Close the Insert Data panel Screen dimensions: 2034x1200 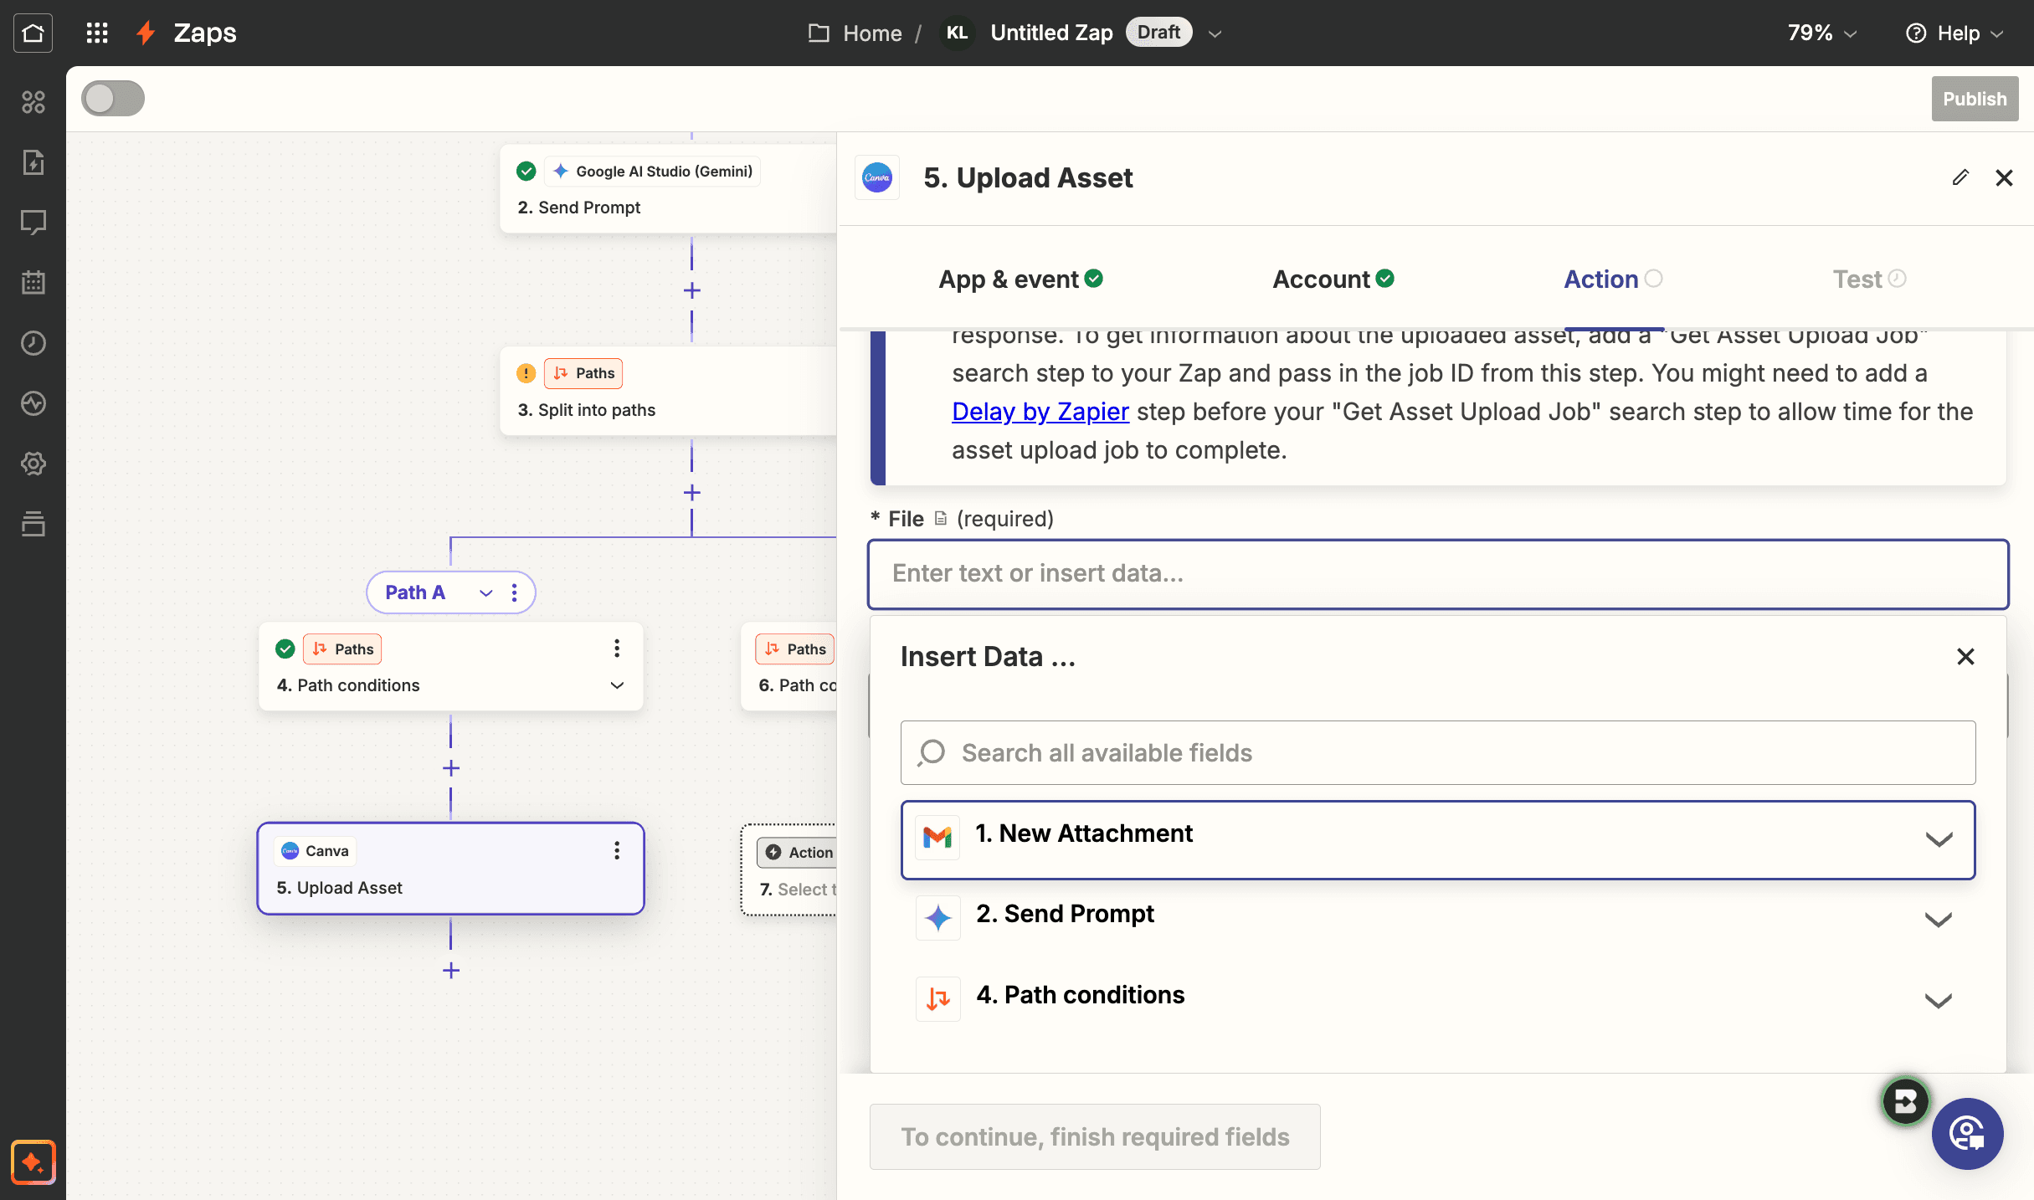point(1965,657)
